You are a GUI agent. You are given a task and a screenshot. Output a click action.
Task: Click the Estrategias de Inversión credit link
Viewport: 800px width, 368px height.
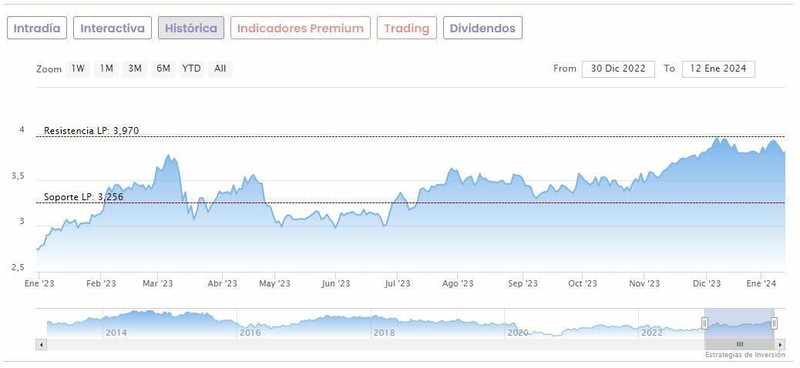745,355
